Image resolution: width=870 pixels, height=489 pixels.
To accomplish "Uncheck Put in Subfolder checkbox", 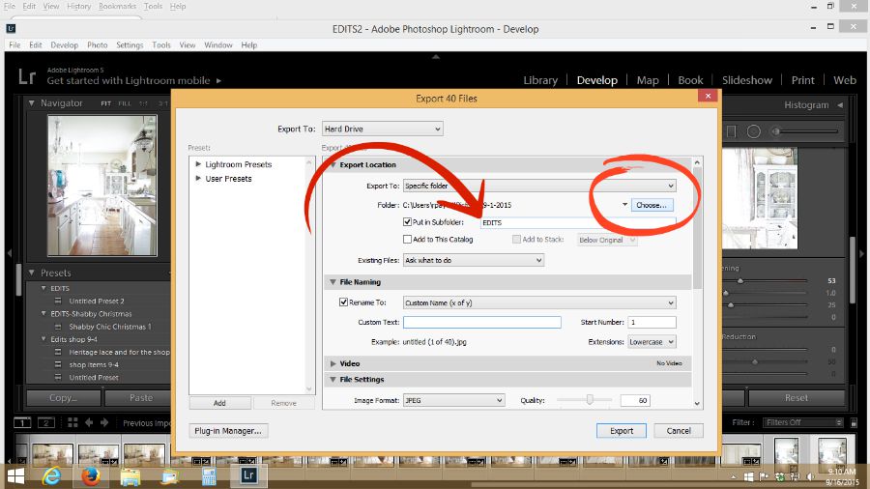I will tap(407, 221).
